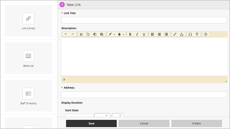Paste from clipboard in editor toolbar
This screenshot has height=129, width=230.
tap(95, 34)
